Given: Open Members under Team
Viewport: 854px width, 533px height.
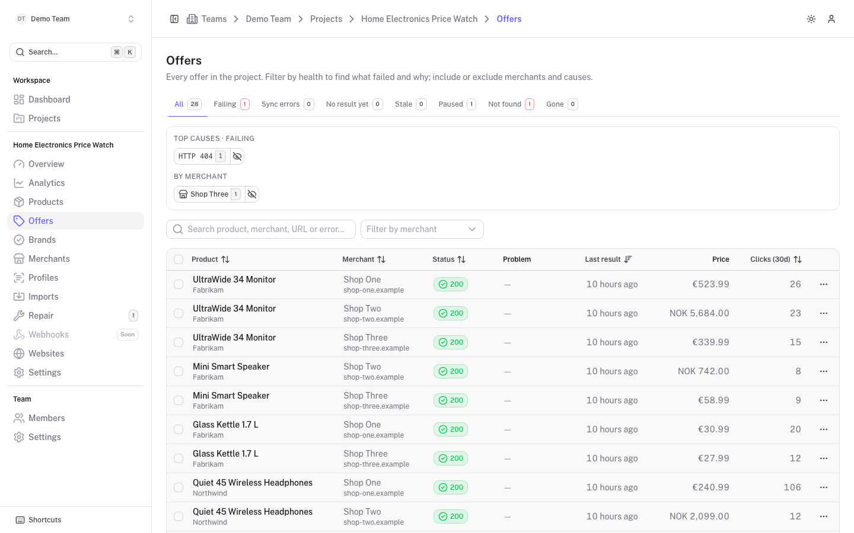Looking at the screenshot, I should pyautogui.click(x=75, y=418).
